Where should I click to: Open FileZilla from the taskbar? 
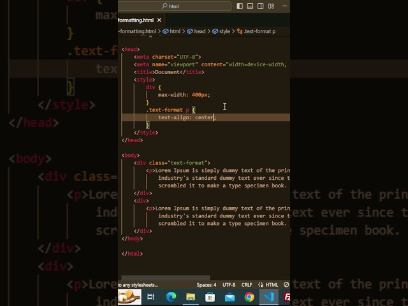(x=287, y=297)
